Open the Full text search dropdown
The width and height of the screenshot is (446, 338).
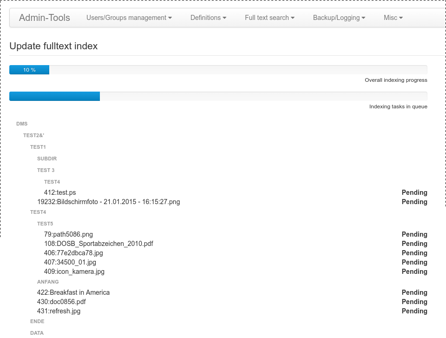[269, 18]
